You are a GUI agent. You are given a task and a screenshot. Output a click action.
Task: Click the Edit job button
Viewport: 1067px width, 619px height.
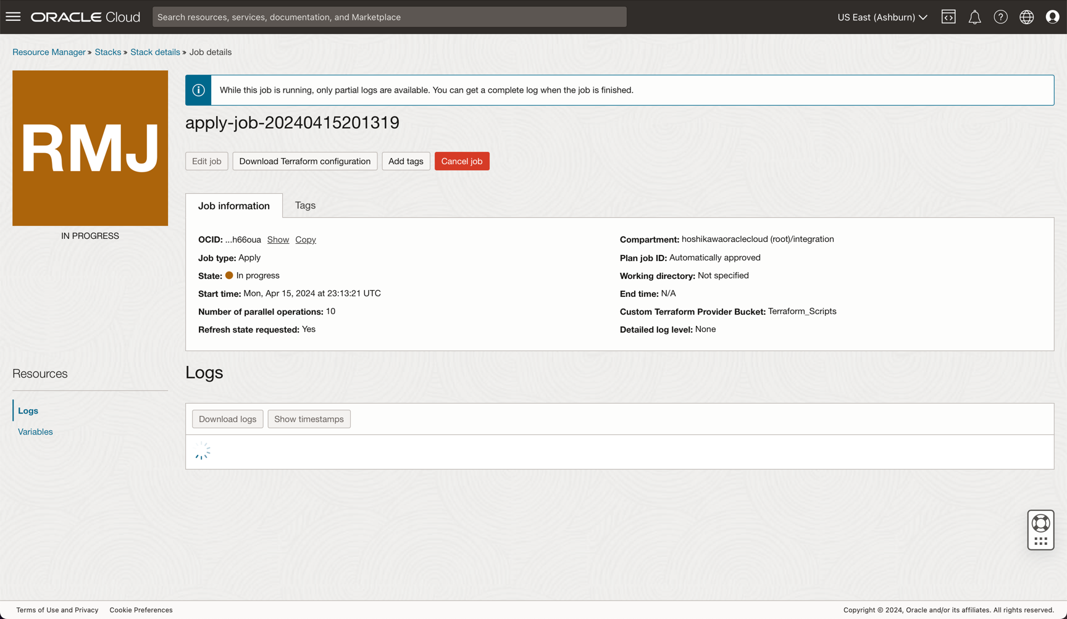(207, 161)
